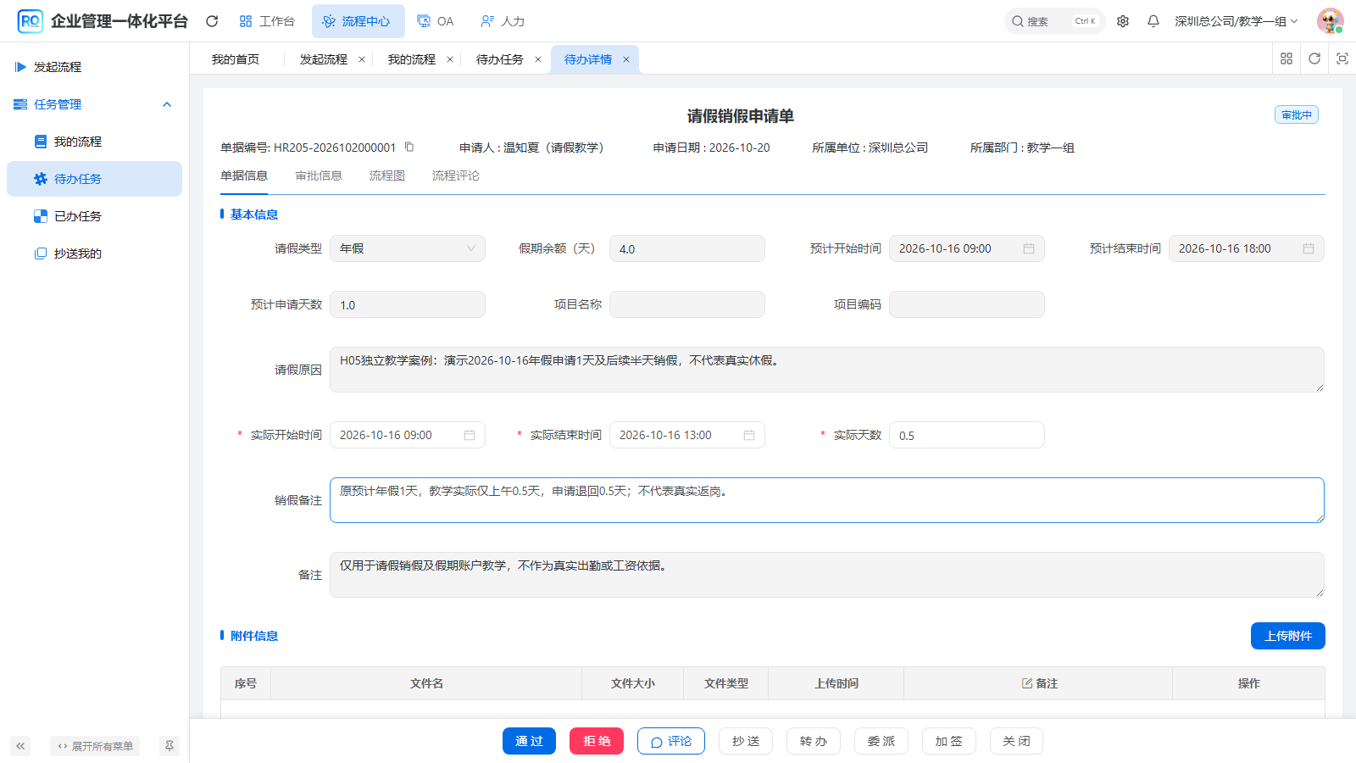Click the user avatar picture

pos(1330,21)
